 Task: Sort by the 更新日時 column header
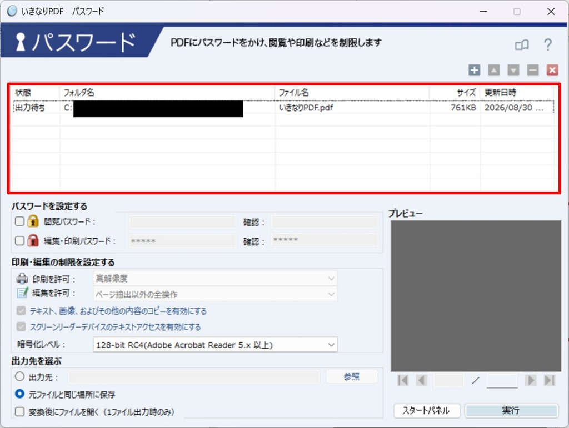pyautogui.click(x=517, y=92)
